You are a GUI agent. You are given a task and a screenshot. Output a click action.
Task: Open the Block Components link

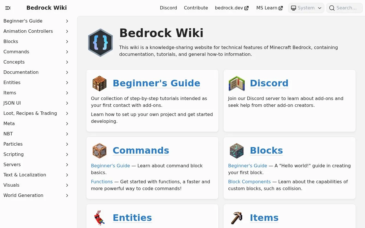250,182
